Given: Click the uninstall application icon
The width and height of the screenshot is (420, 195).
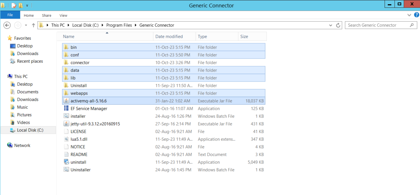Looking at the screenshot, I should point(66,162).
